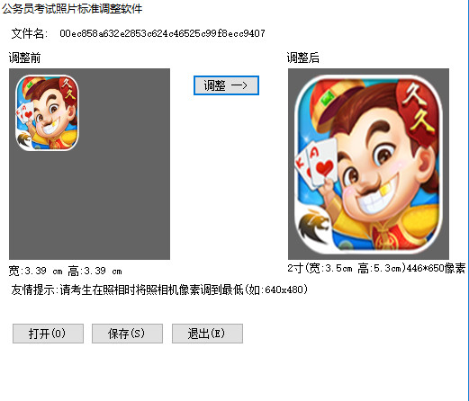Click the window title 公务员考试照片标准调整软件

point(72,9)
